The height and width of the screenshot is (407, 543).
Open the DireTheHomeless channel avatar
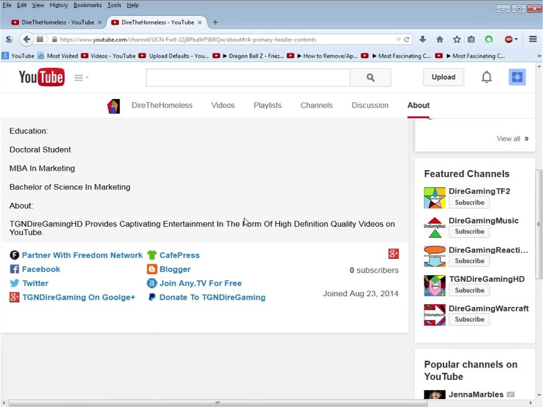(x=113, y=106)
